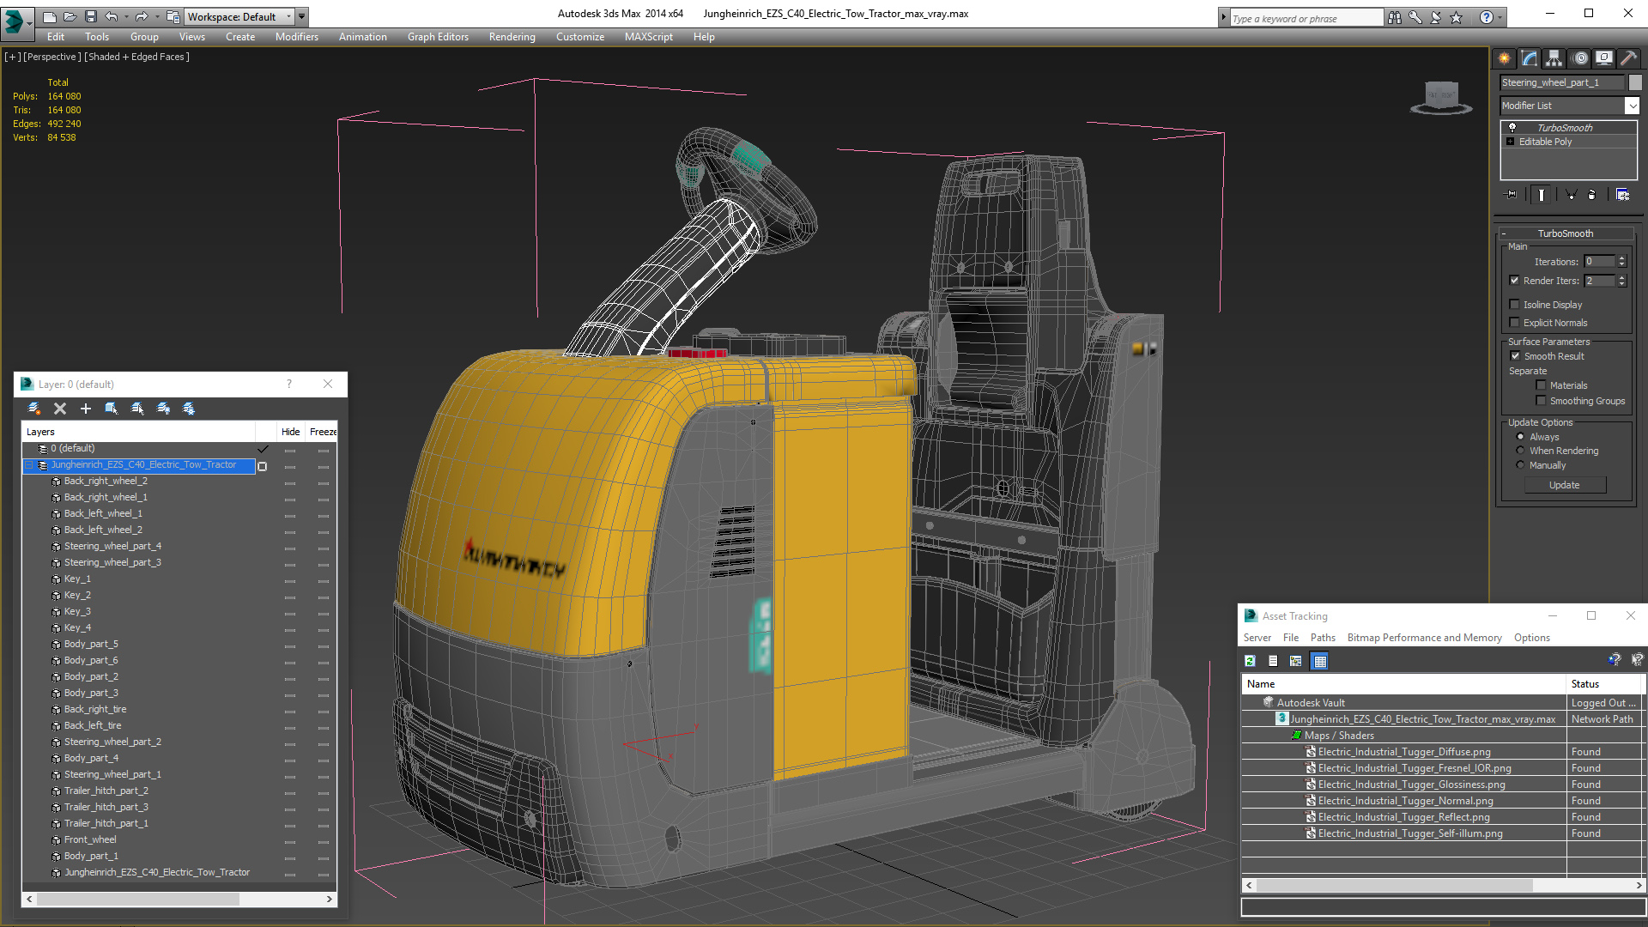
Task: Open the Rendering menu
Action: [512, 37]
